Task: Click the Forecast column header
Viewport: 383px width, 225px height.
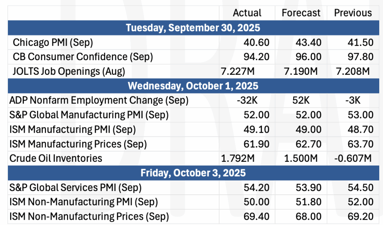Action: [301, 13]
